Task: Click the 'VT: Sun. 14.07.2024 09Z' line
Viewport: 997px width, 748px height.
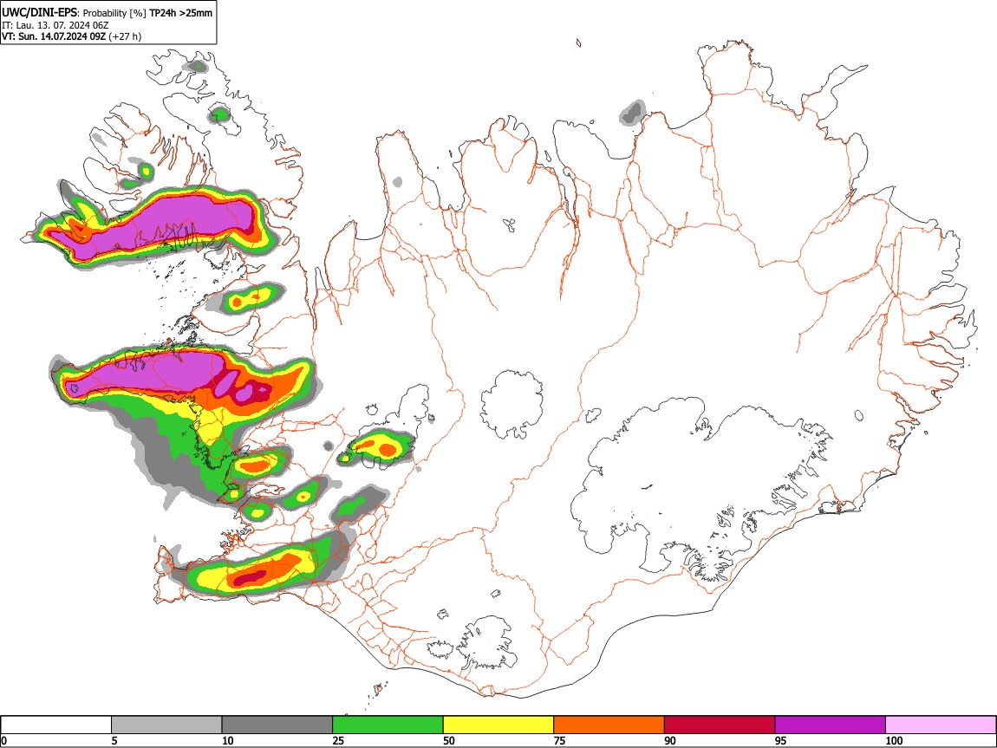Action: coord(54,36)
